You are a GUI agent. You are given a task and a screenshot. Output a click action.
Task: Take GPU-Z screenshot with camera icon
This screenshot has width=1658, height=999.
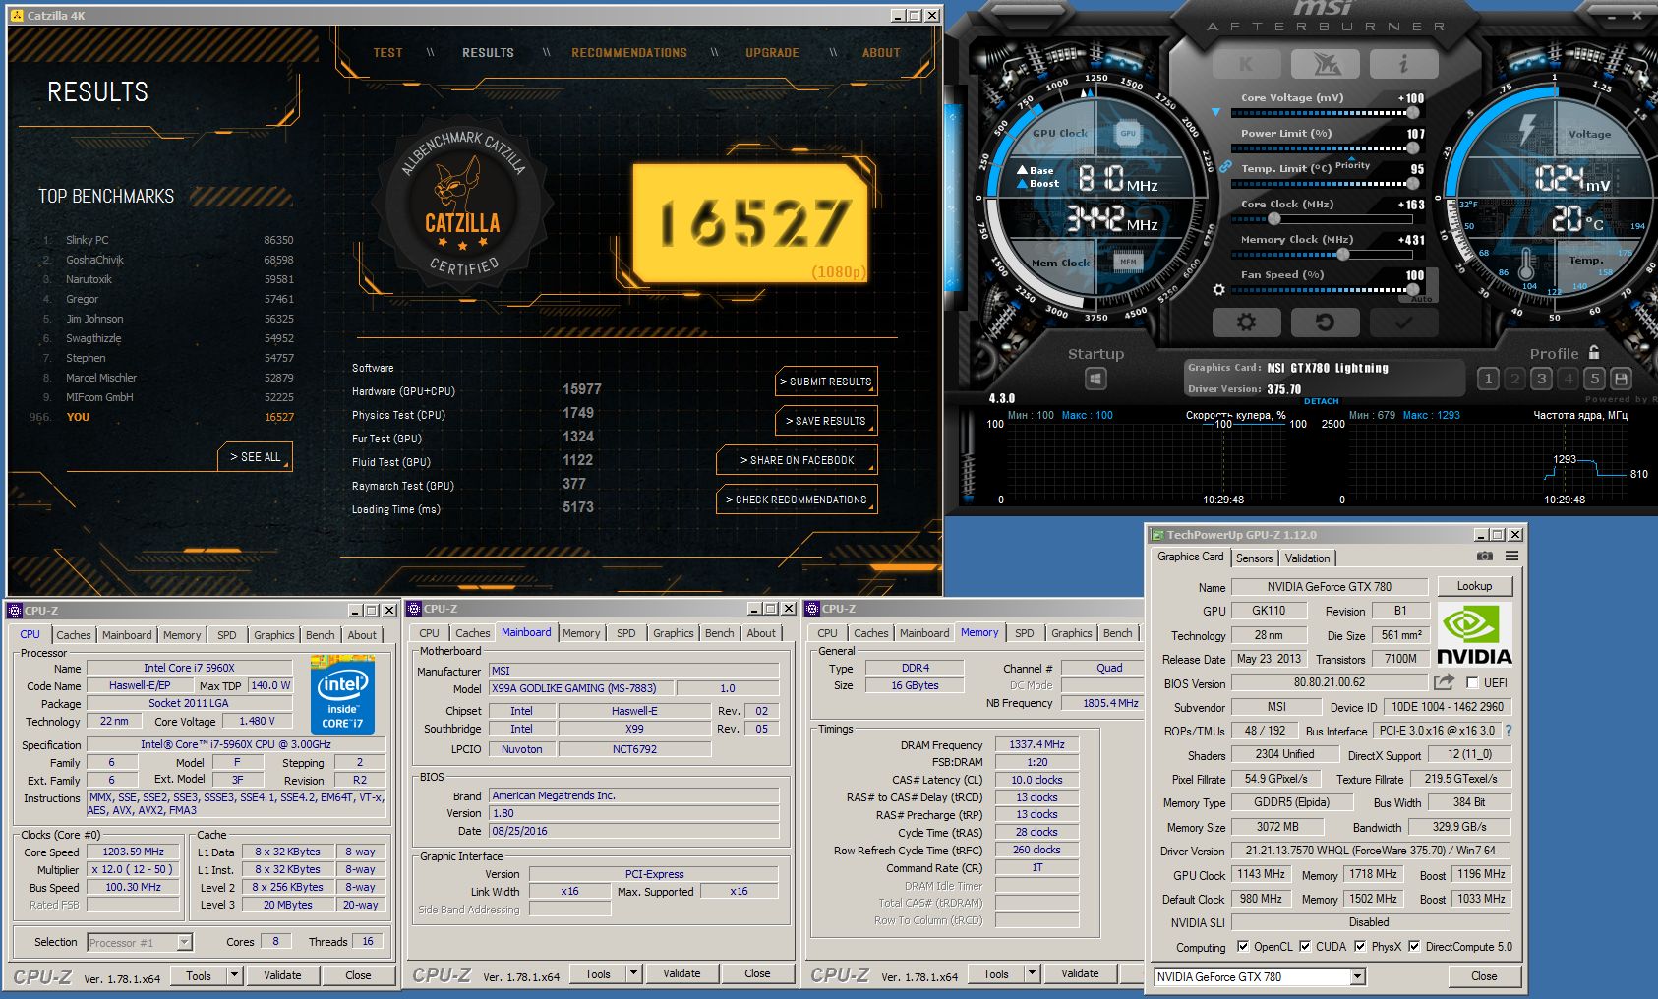tap(1485, 557)
